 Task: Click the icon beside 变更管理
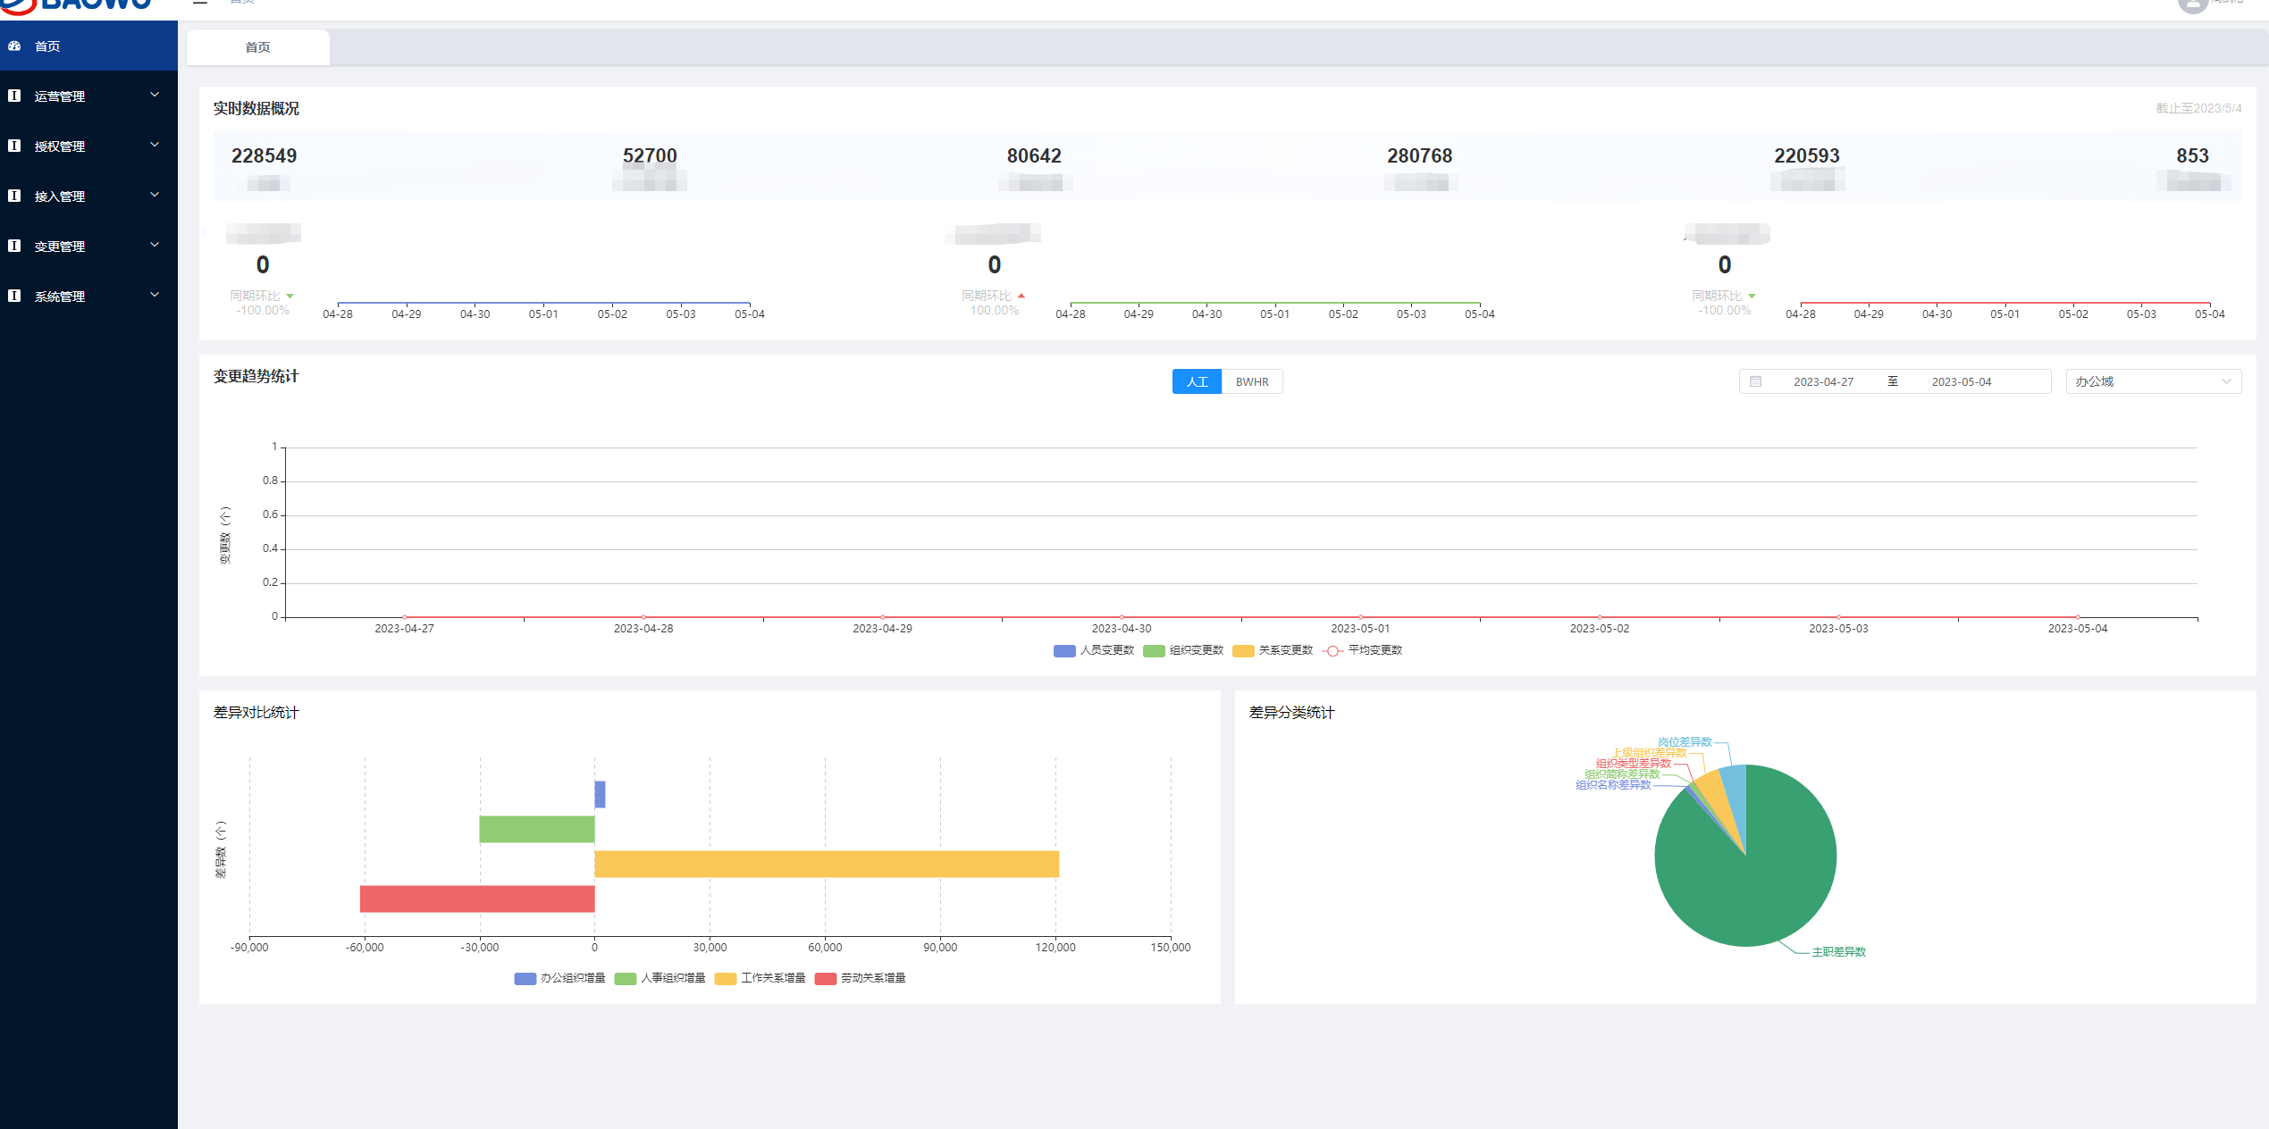14,246
